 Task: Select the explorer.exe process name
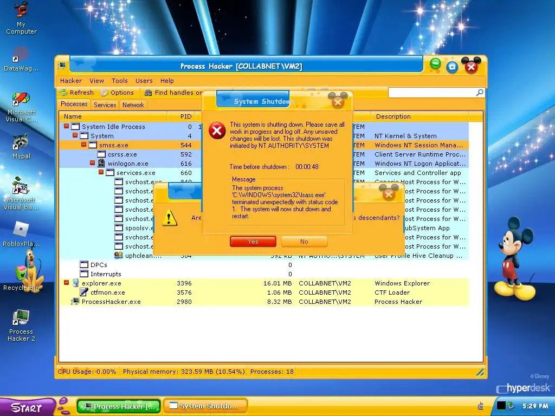click(101, 283)
